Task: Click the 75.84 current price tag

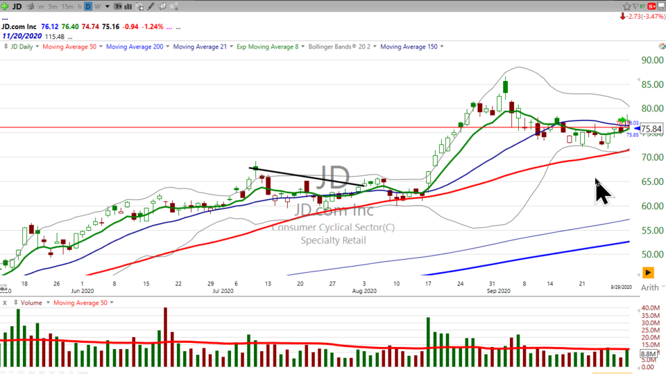Action: click(x=651, y=129)
